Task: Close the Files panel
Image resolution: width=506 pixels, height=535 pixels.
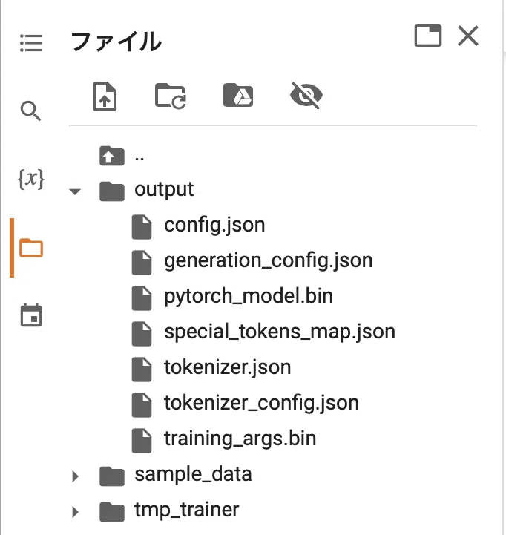Action: [467, 36]
